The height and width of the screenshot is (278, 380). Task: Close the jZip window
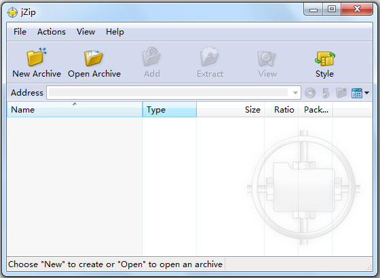tap(357, 9)
